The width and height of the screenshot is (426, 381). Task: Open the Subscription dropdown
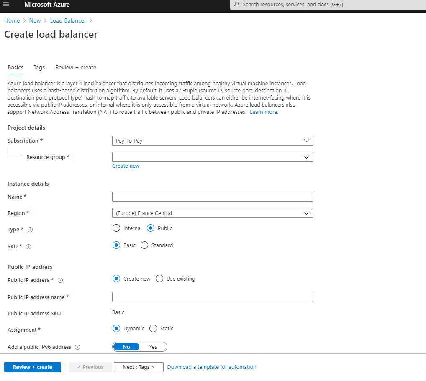click(x=213, y=141)
